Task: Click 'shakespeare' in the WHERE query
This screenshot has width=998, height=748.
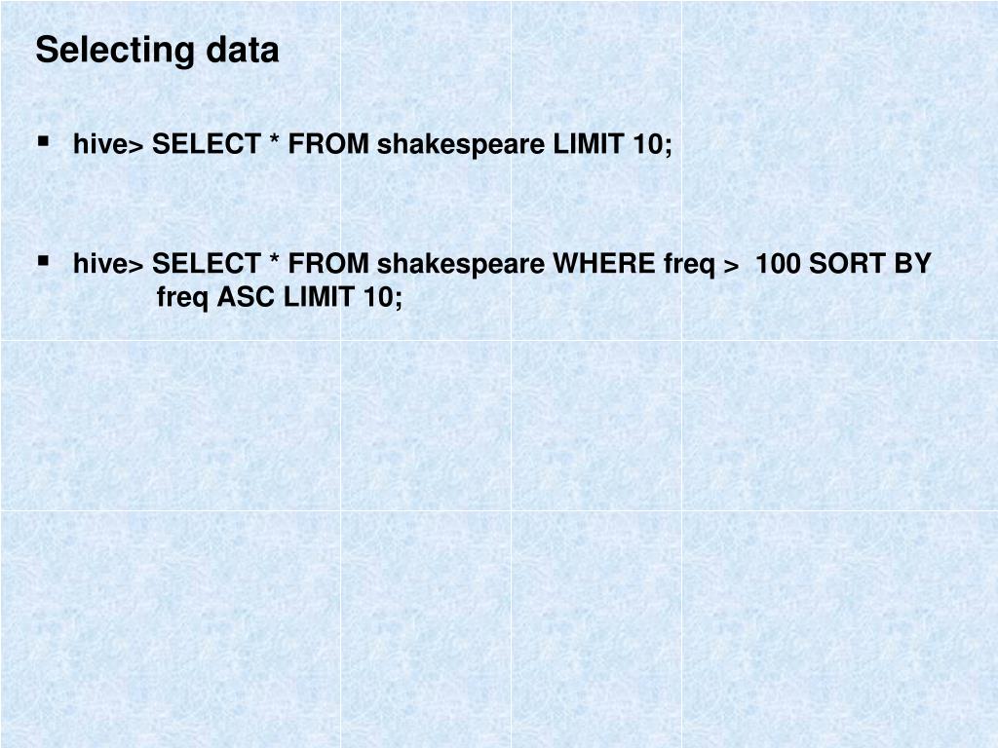Action: (x=461, y=265)
